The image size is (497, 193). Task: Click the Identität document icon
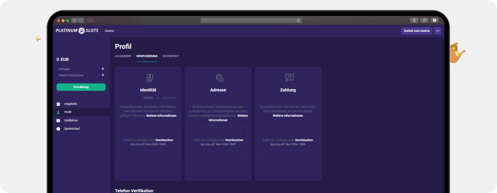tap(150, 78)
